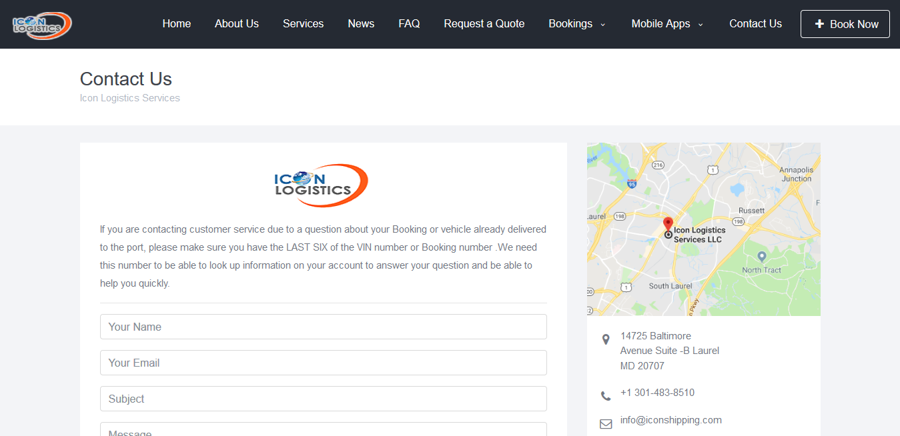This screenshot has width=900, height=436.
Task: Click the email envelope icon in contact details
Action: point(605,423)
